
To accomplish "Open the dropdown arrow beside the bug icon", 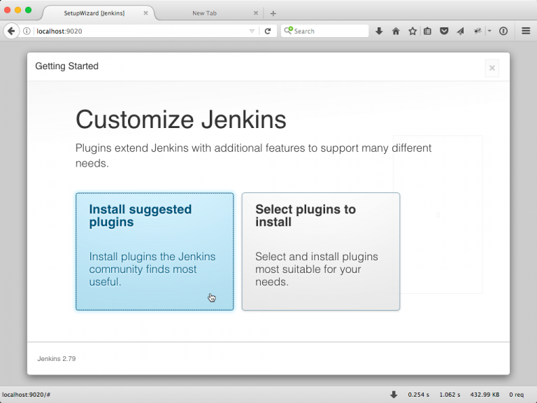I will click(x=489, y=31).
